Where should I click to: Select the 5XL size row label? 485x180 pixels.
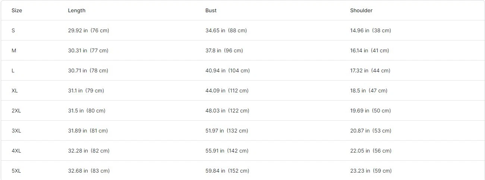(16, 171)
